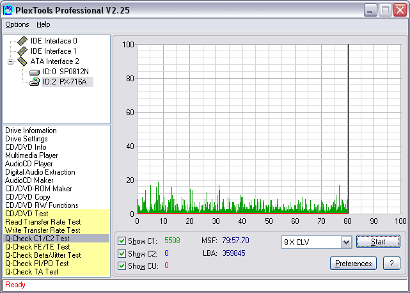This screenshot has width=410, height=293.
Task: Open CD/DVD Copy
Action: [28, 197]
